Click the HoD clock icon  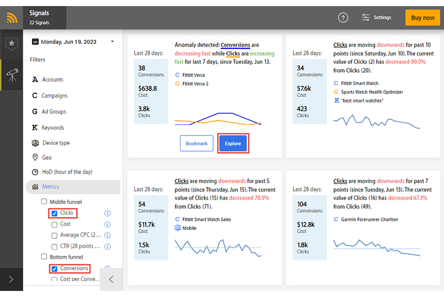click(35, 172)
